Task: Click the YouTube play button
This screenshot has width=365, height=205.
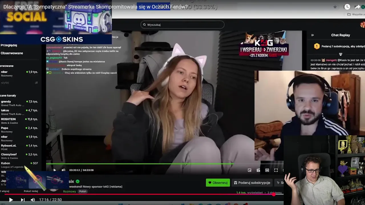Action: pos(11,200)
